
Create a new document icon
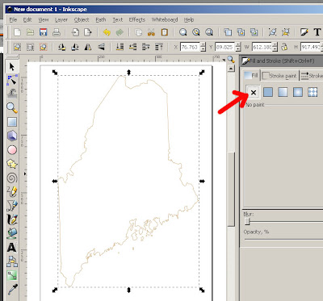pyautogui.click(x=17, y=32)
